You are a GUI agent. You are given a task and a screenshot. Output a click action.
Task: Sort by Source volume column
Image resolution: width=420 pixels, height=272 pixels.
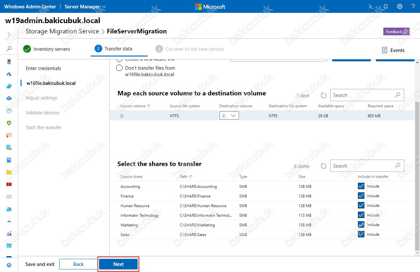point(135,106)
